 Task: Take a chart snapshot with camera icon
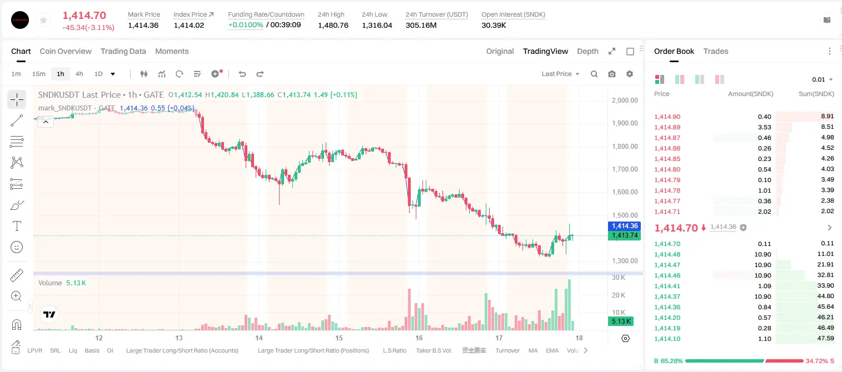[x=612, y=74]
